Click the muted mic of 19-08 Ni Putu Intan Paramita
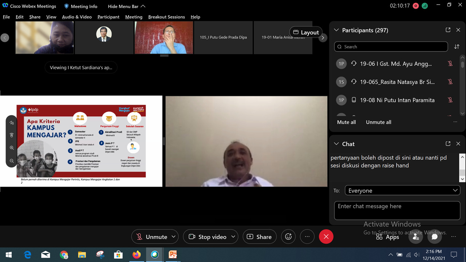 [x=450, y=100]
